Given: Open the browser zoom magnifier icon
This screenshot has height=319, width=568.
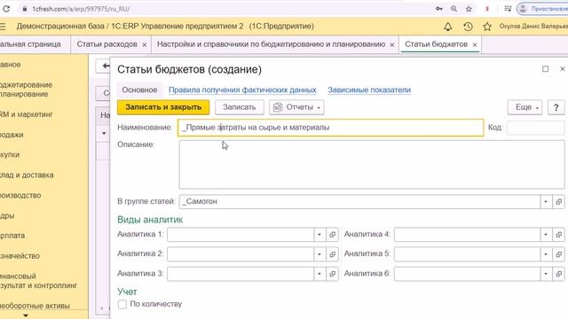Looking at the screenshot, I should point(454,8).
